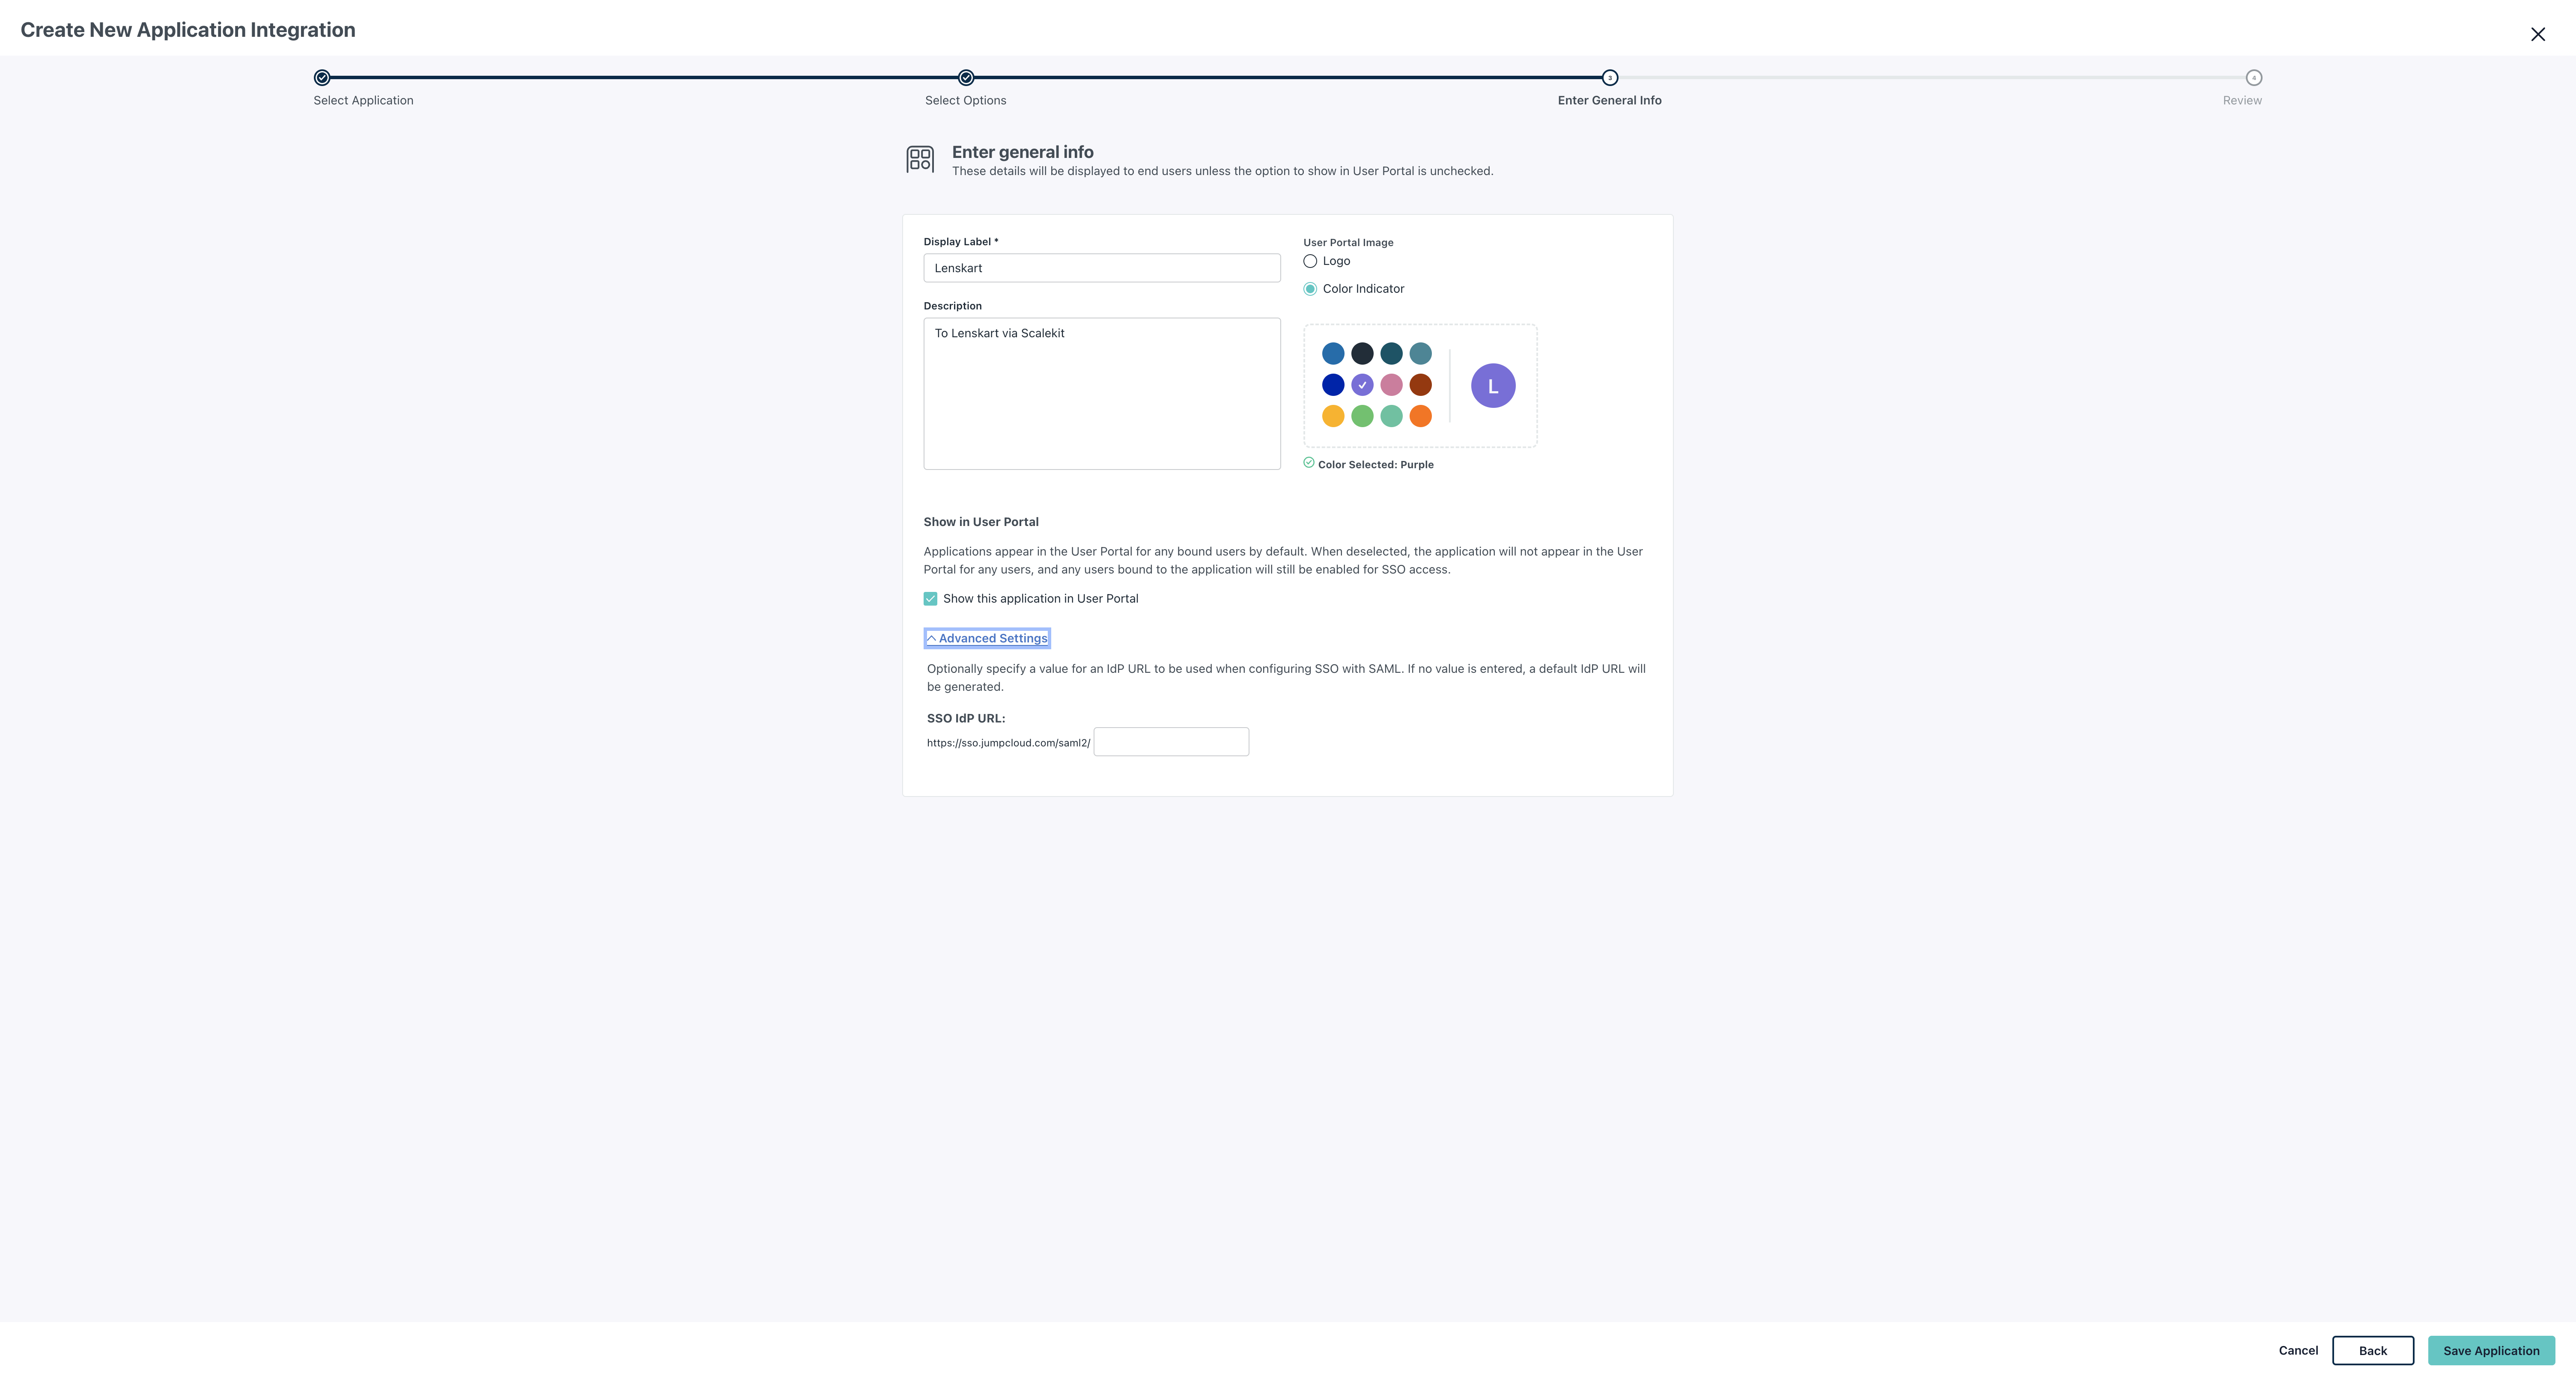This screenshot has height=1379, width=2576.
Task: Collapse the Advanced Settings section
Action: tap(986, 639)
